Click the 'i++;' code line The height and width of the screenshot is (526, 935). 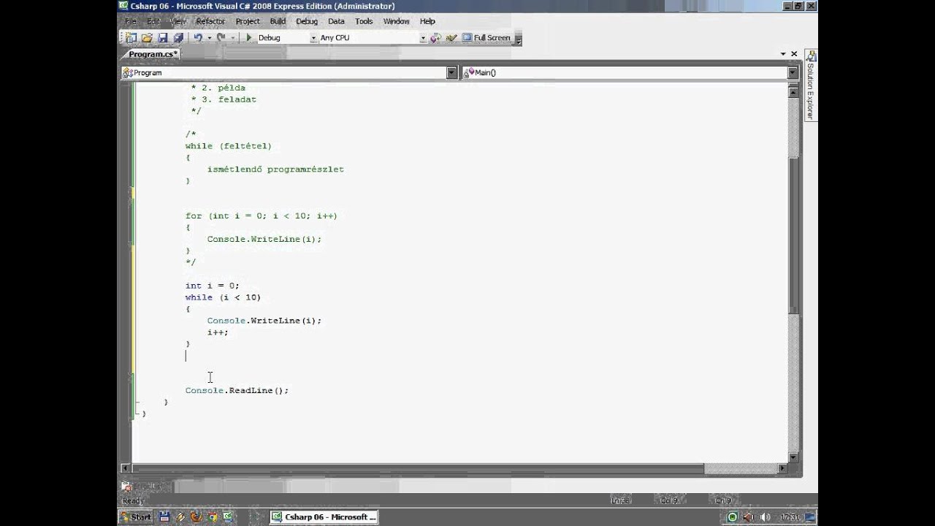(x=218, y=332)
